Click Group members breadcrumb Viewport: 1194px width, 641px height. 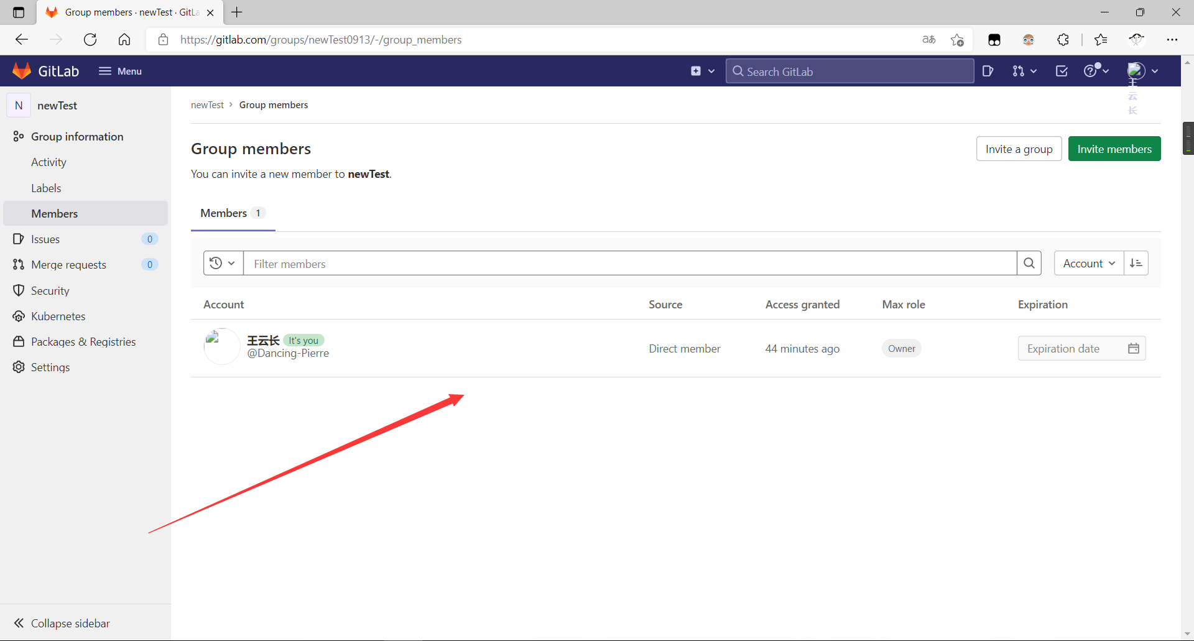click(x=274, y=104)
